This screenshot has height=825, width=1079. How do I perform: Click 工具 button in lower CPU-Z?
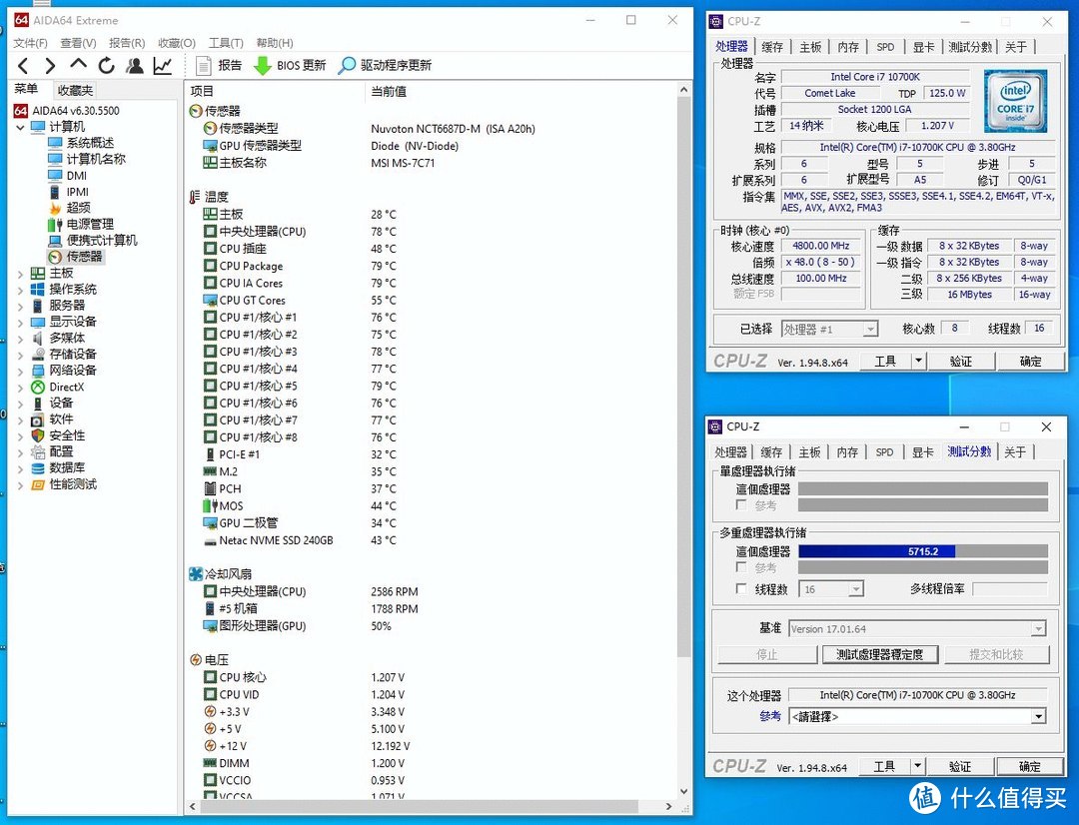[885, 766]
